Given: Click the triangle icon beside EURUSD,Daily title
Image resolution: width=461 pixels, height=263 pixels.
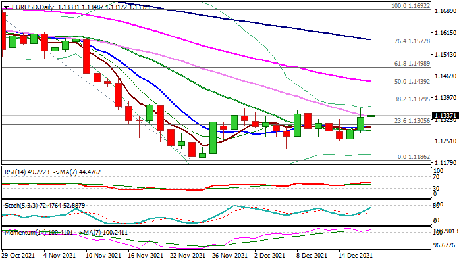Looking at the screenshot, I should click(6, 6).
